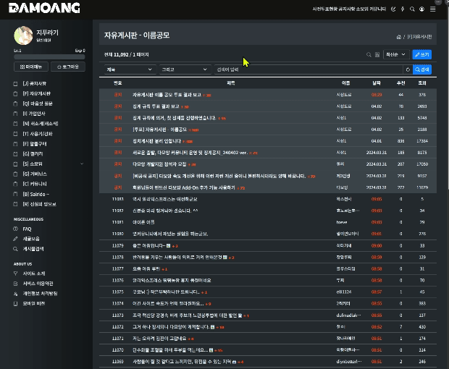Click the 검색어 입력 search input field
The width and height of the screenshot is (449, 369).
[x=309, y=69]
